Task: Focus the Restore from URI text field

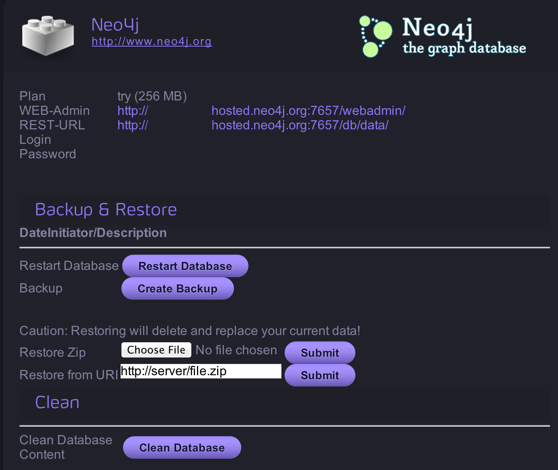Action: pos(201,371)
